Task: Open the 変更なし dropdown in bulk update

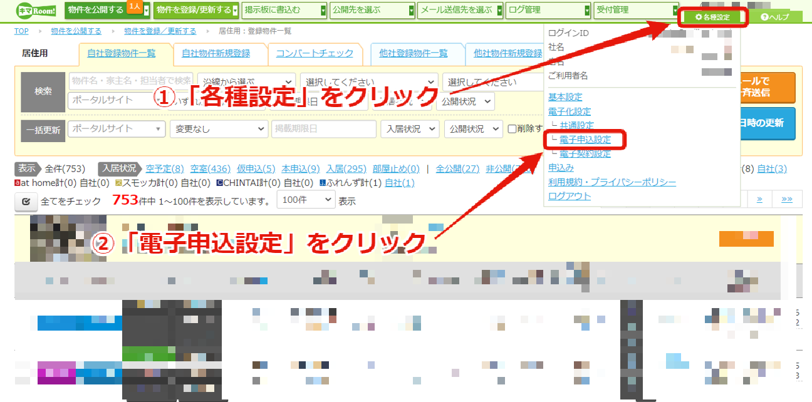Action: (219, 129)
